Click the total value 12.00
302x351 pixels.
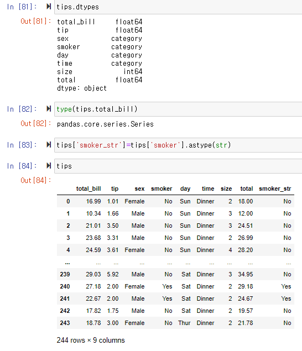tap(246, 213)
